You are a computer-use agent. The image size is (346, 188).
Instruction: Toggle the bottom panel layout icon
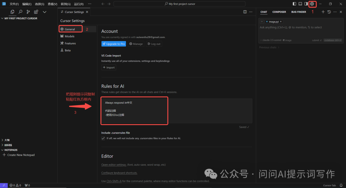click(x=300, y=4)
